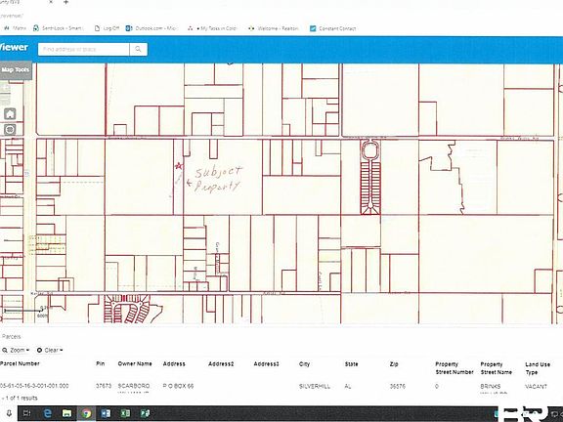
Task: Click the Log Off bookmark
Action: tap(107, 28)
